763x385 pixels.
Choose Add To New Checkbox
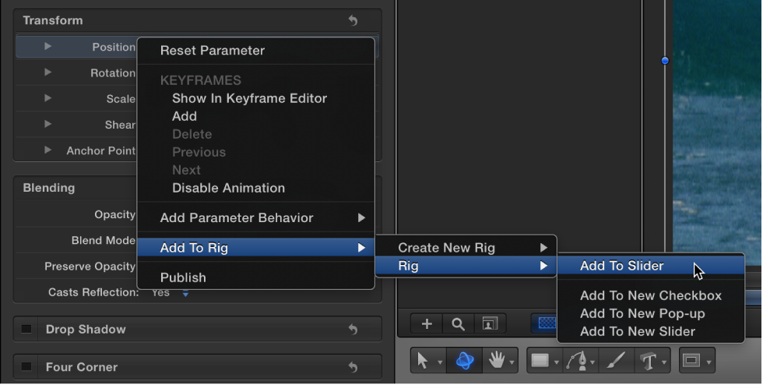(x=651, y=296)
